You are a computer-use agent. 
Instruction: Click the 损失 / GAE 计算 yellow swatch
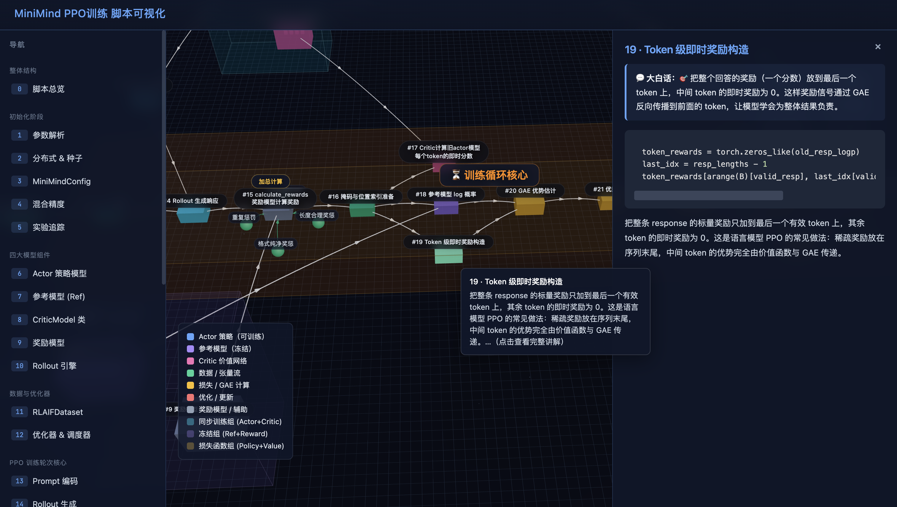190,385
